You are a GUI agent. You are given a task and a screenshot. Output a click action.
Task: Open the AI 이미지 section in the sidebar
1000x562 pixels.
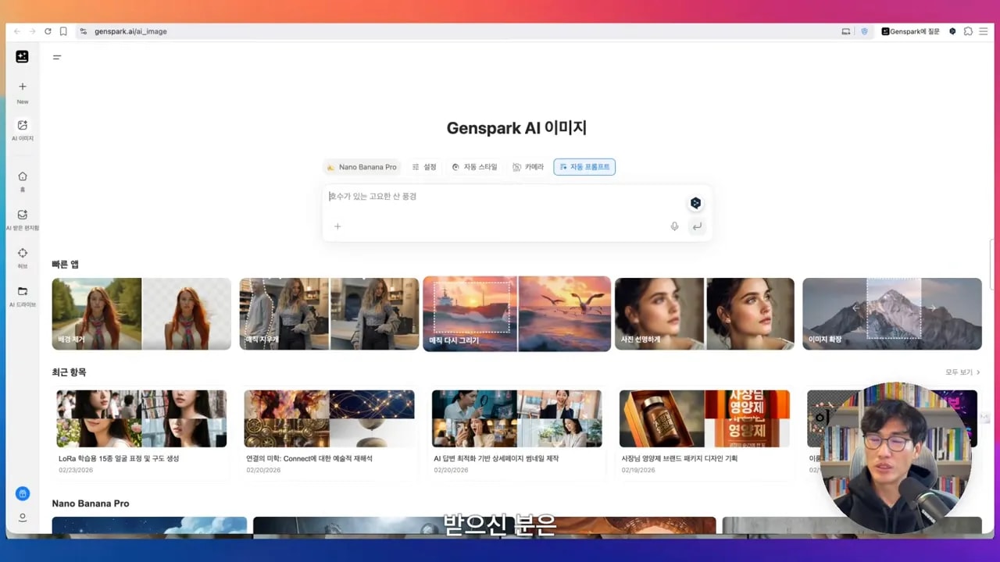(x=22, y=130)
